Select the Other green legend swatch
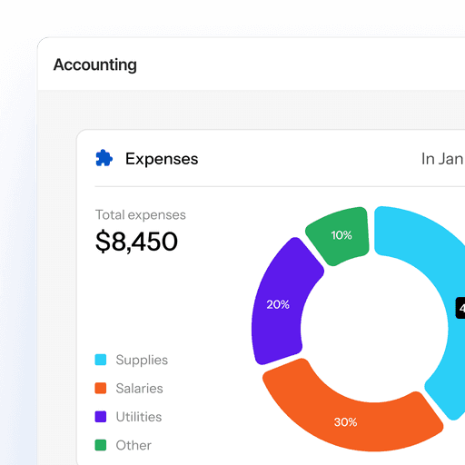 coord(101,445)
